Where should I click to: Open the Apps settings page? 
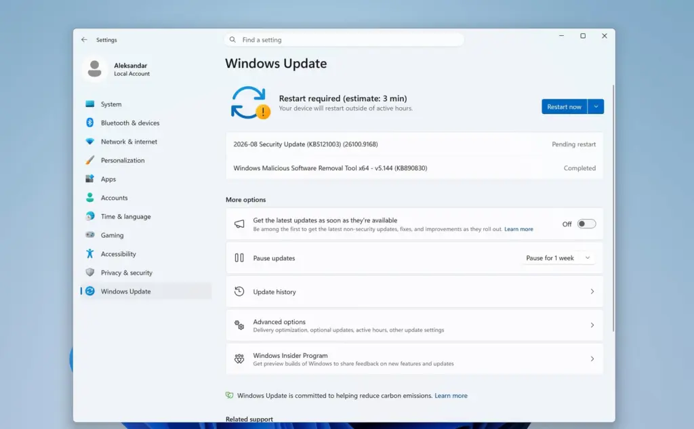[x=146, y=179]
